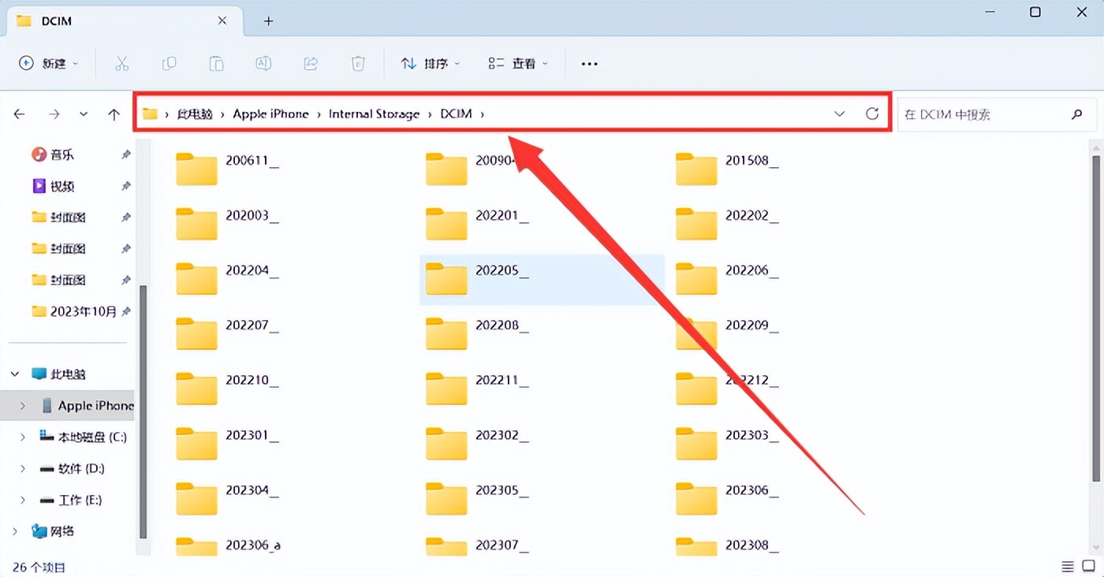Image resolution: width=1104 pixels, height=577 pixels.
Task: Go up one folder level
Action: point(114,114)
